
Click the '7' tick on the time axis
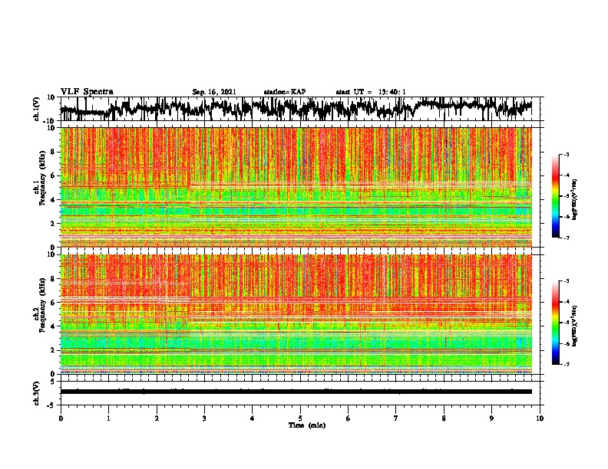tap(396, 418)
